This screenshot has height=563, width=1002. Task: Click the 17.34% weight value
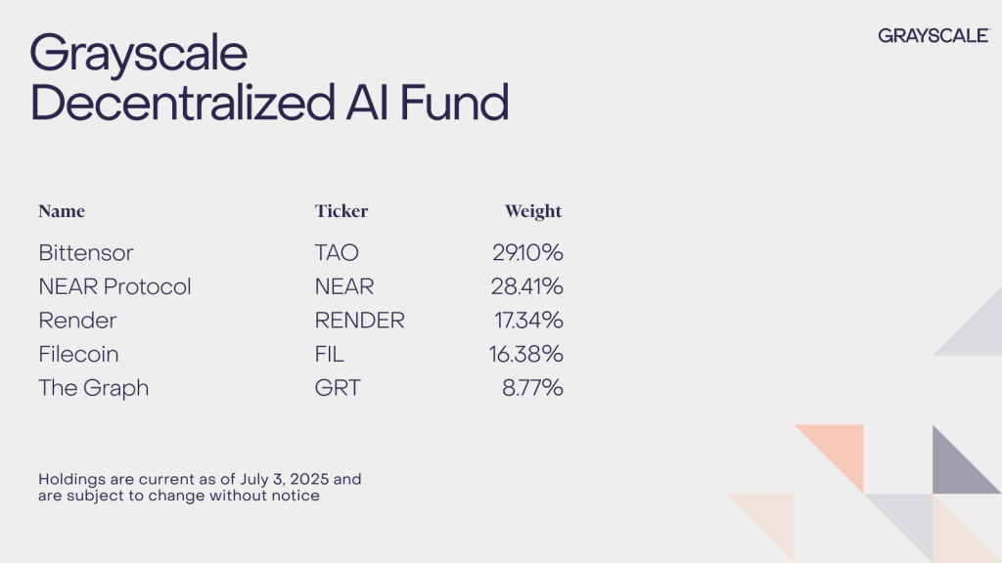click(x=527, y=321)
